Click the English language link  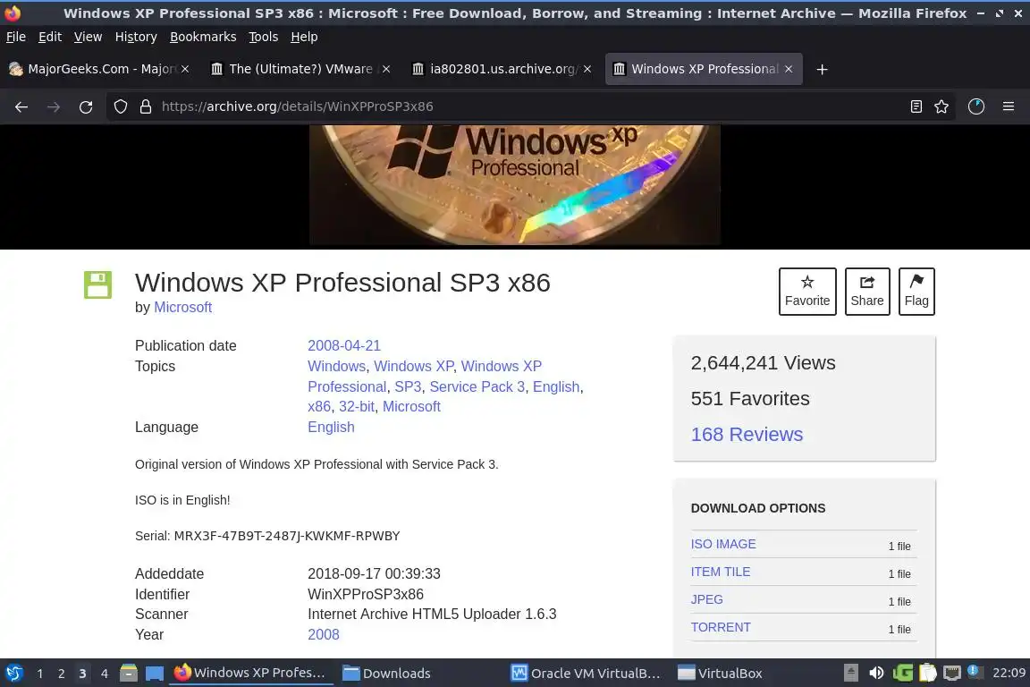(331, 427)
